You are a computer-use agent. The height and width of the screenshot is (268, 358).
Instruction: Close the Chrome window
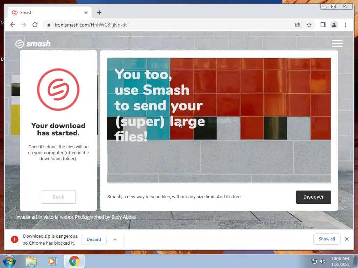(345, 7)
